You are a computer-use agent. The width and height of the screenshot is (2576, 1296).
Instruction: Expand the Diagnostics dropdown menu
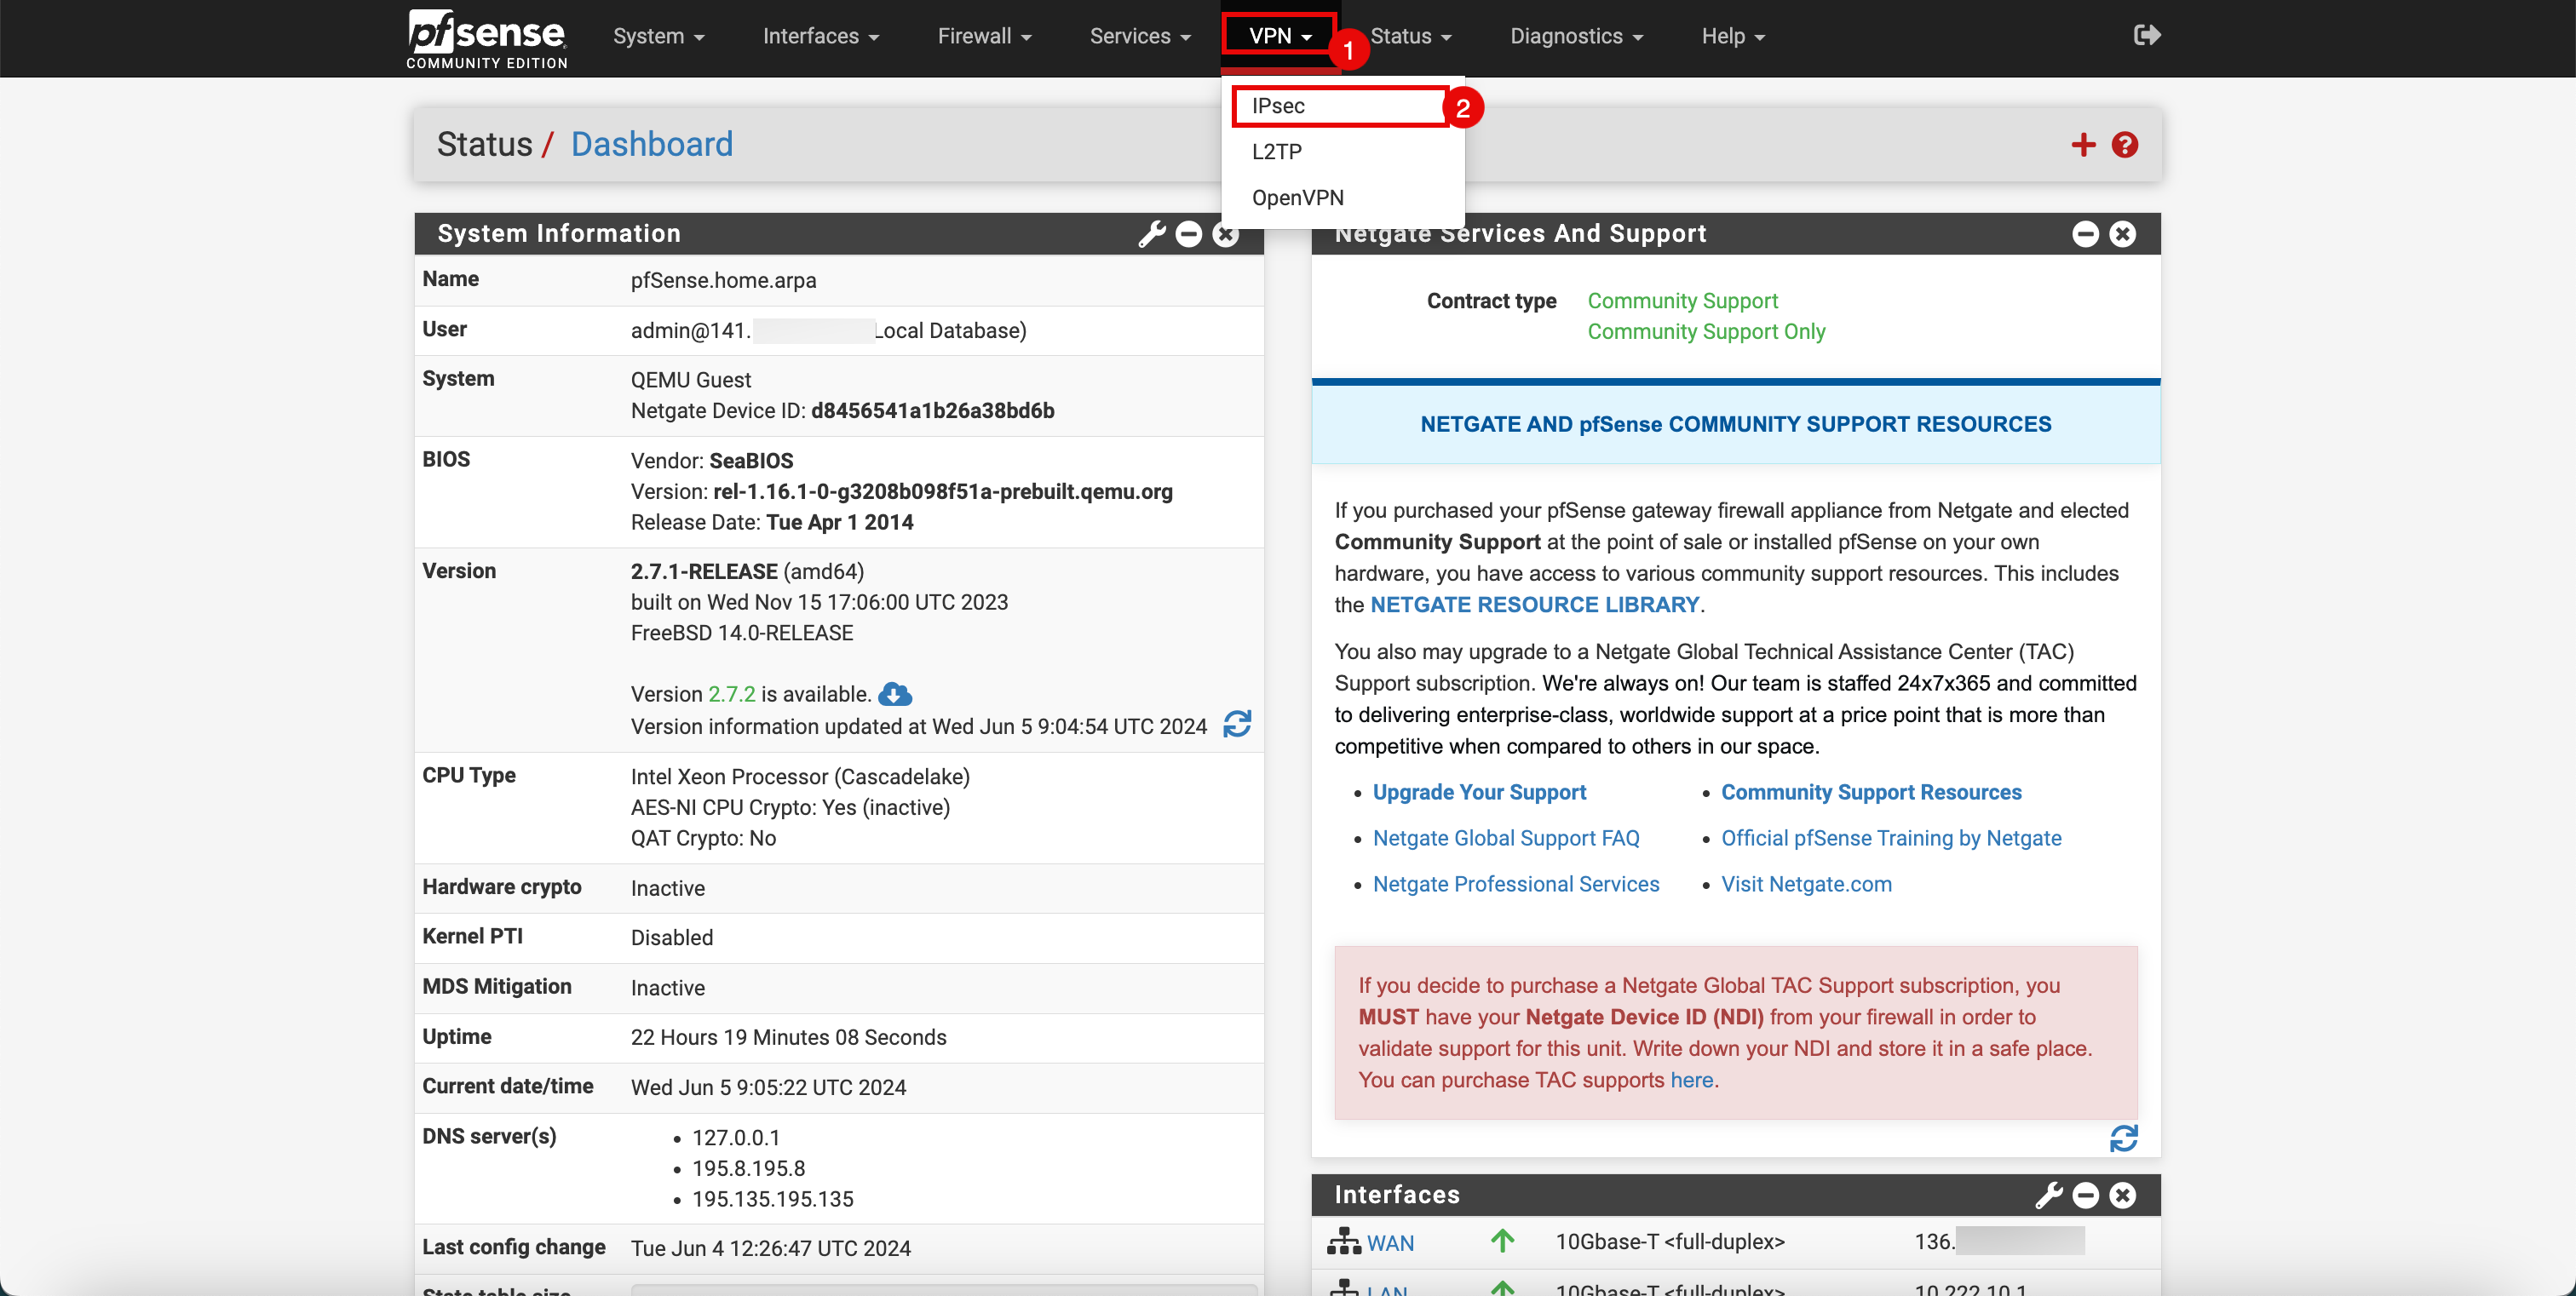1575,37
